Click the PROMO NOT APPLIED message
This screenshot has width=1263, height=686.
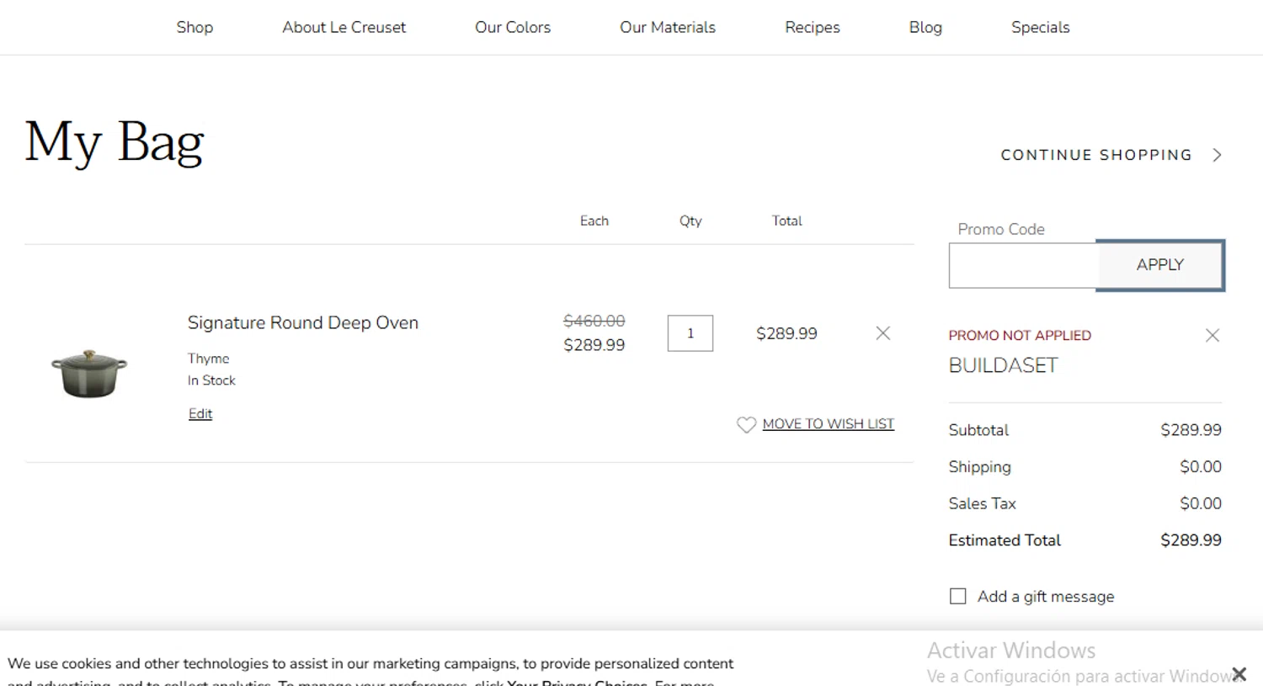point(1020,335)
